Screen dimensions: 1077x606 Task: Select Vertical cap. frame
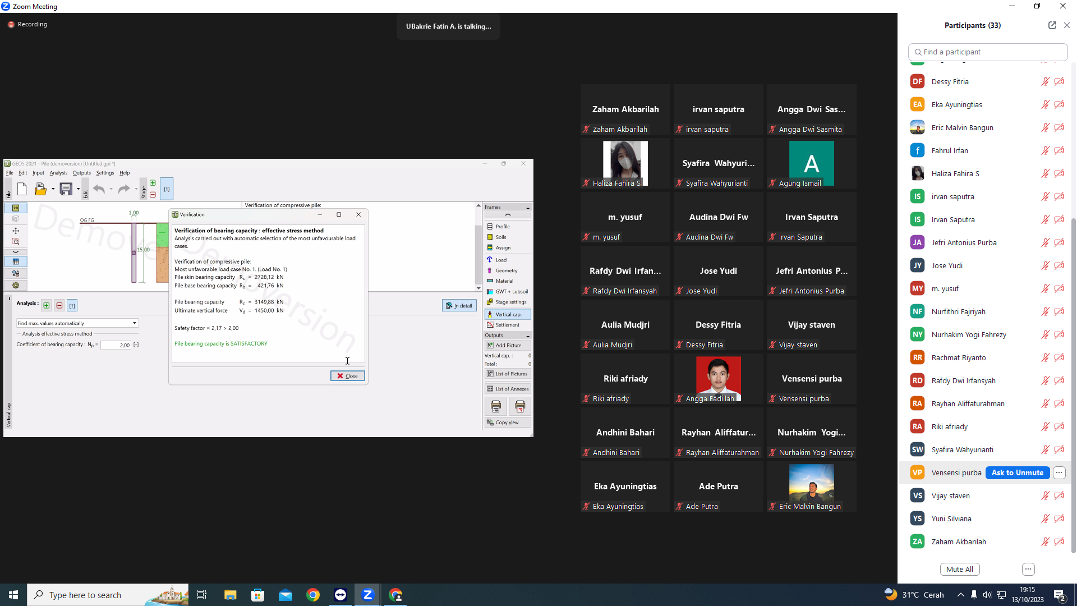pos(508,315)
